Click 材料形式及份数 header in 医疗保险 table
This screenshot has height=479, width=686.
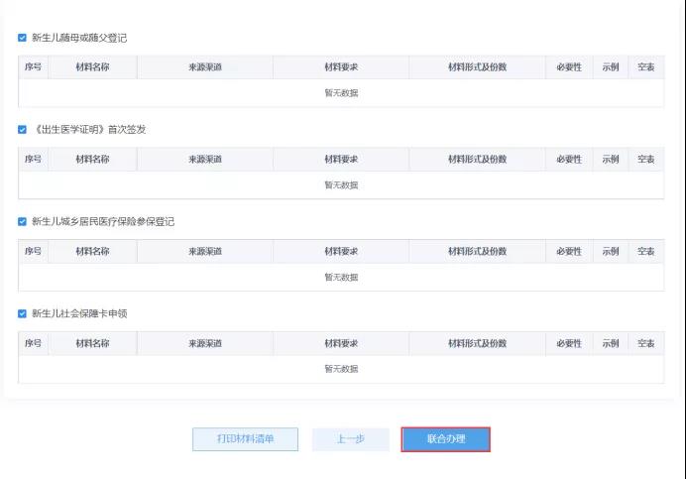coord(477,251)
